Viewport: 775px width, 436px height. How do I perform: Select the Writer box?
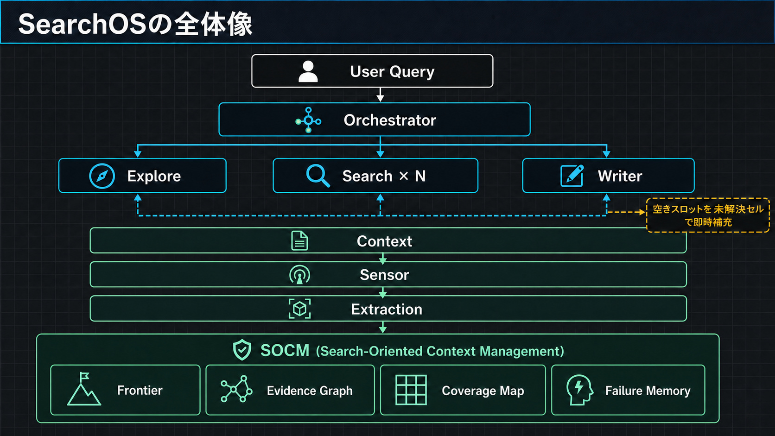click(609, 176)
